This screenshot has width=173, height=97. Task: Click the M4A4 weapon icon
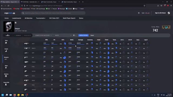point(26,81)
